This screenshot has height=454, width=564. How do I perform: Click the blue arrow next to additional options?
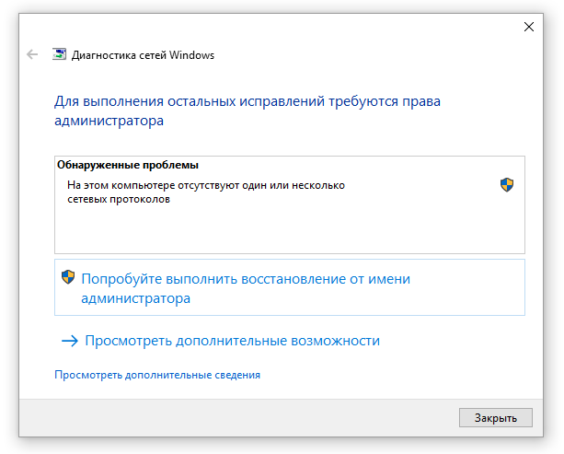70,341
